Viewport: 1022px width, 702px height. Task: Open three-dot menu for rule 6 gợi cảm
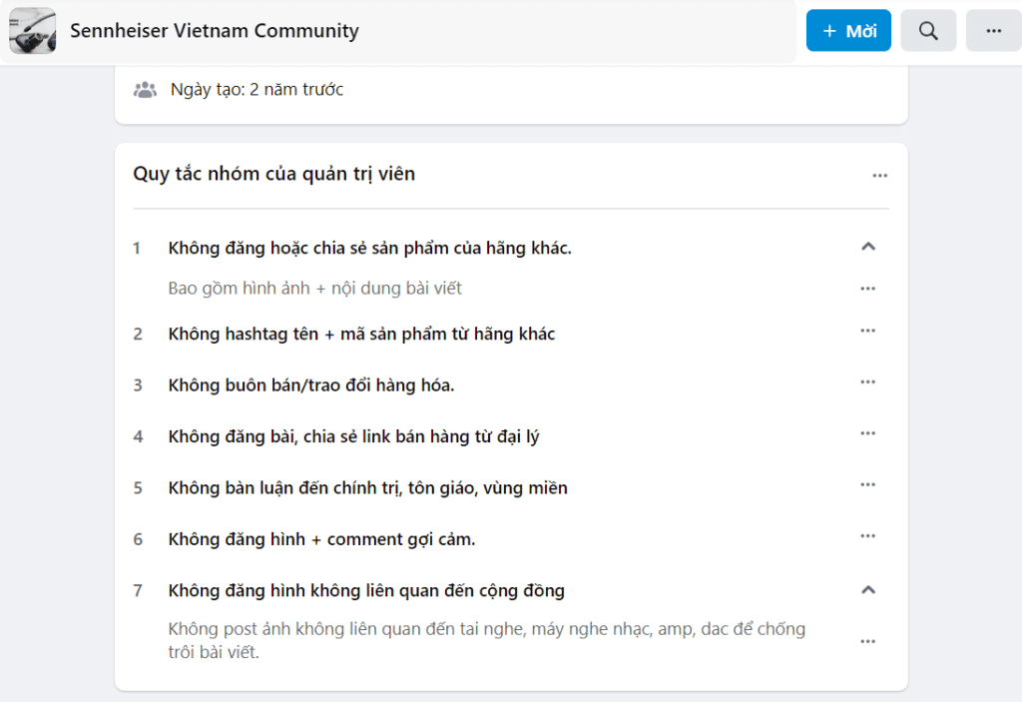[867, 536]
